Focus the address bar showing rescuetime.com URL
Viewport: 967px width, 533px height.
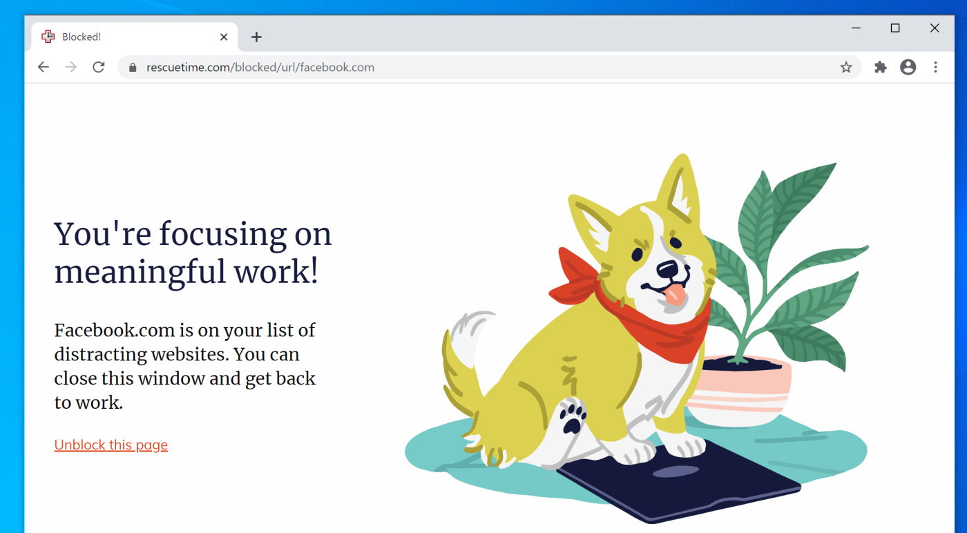490,67
